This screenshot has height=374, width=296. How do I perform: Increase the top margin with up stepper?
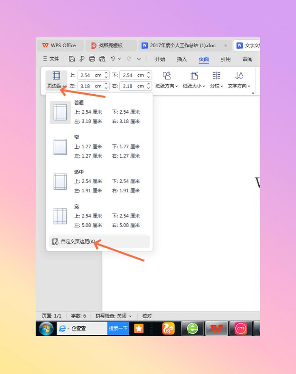coord(107,73)
